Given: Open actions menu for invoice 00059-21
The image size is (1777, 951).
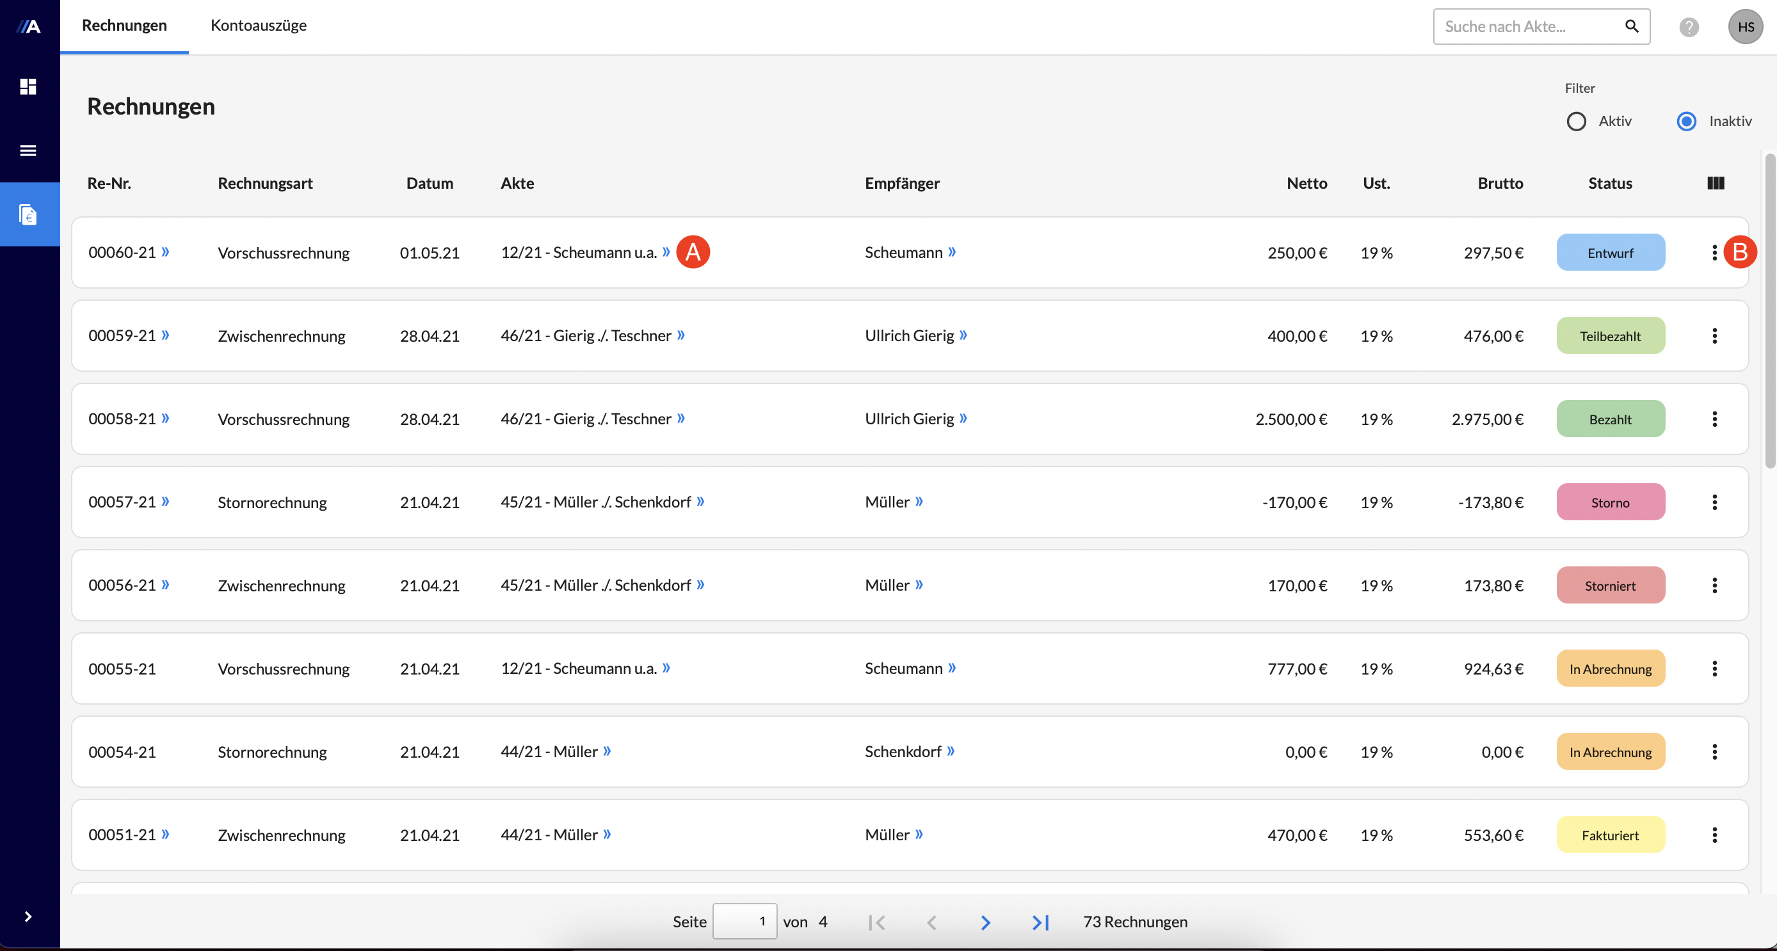Looking at the screenshot, I should 1714,336.
